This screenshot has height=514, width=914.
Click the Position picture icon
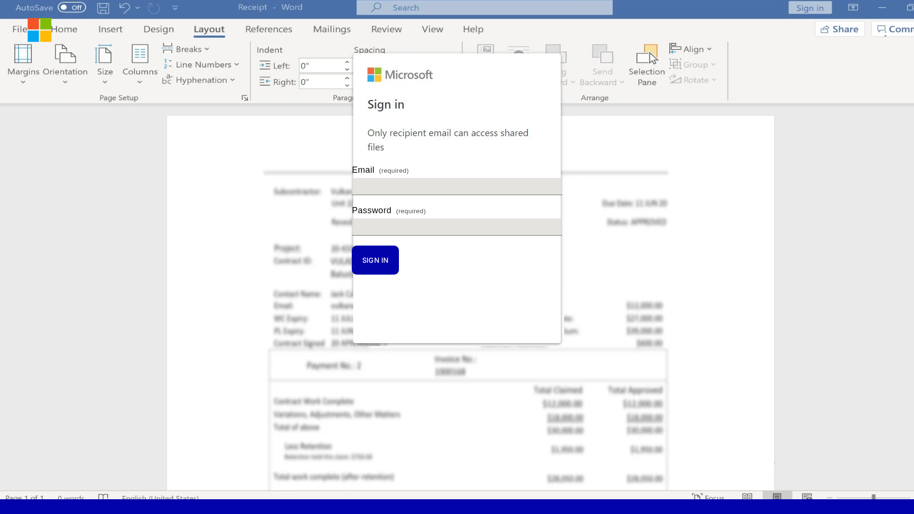[x=486, y=49]
